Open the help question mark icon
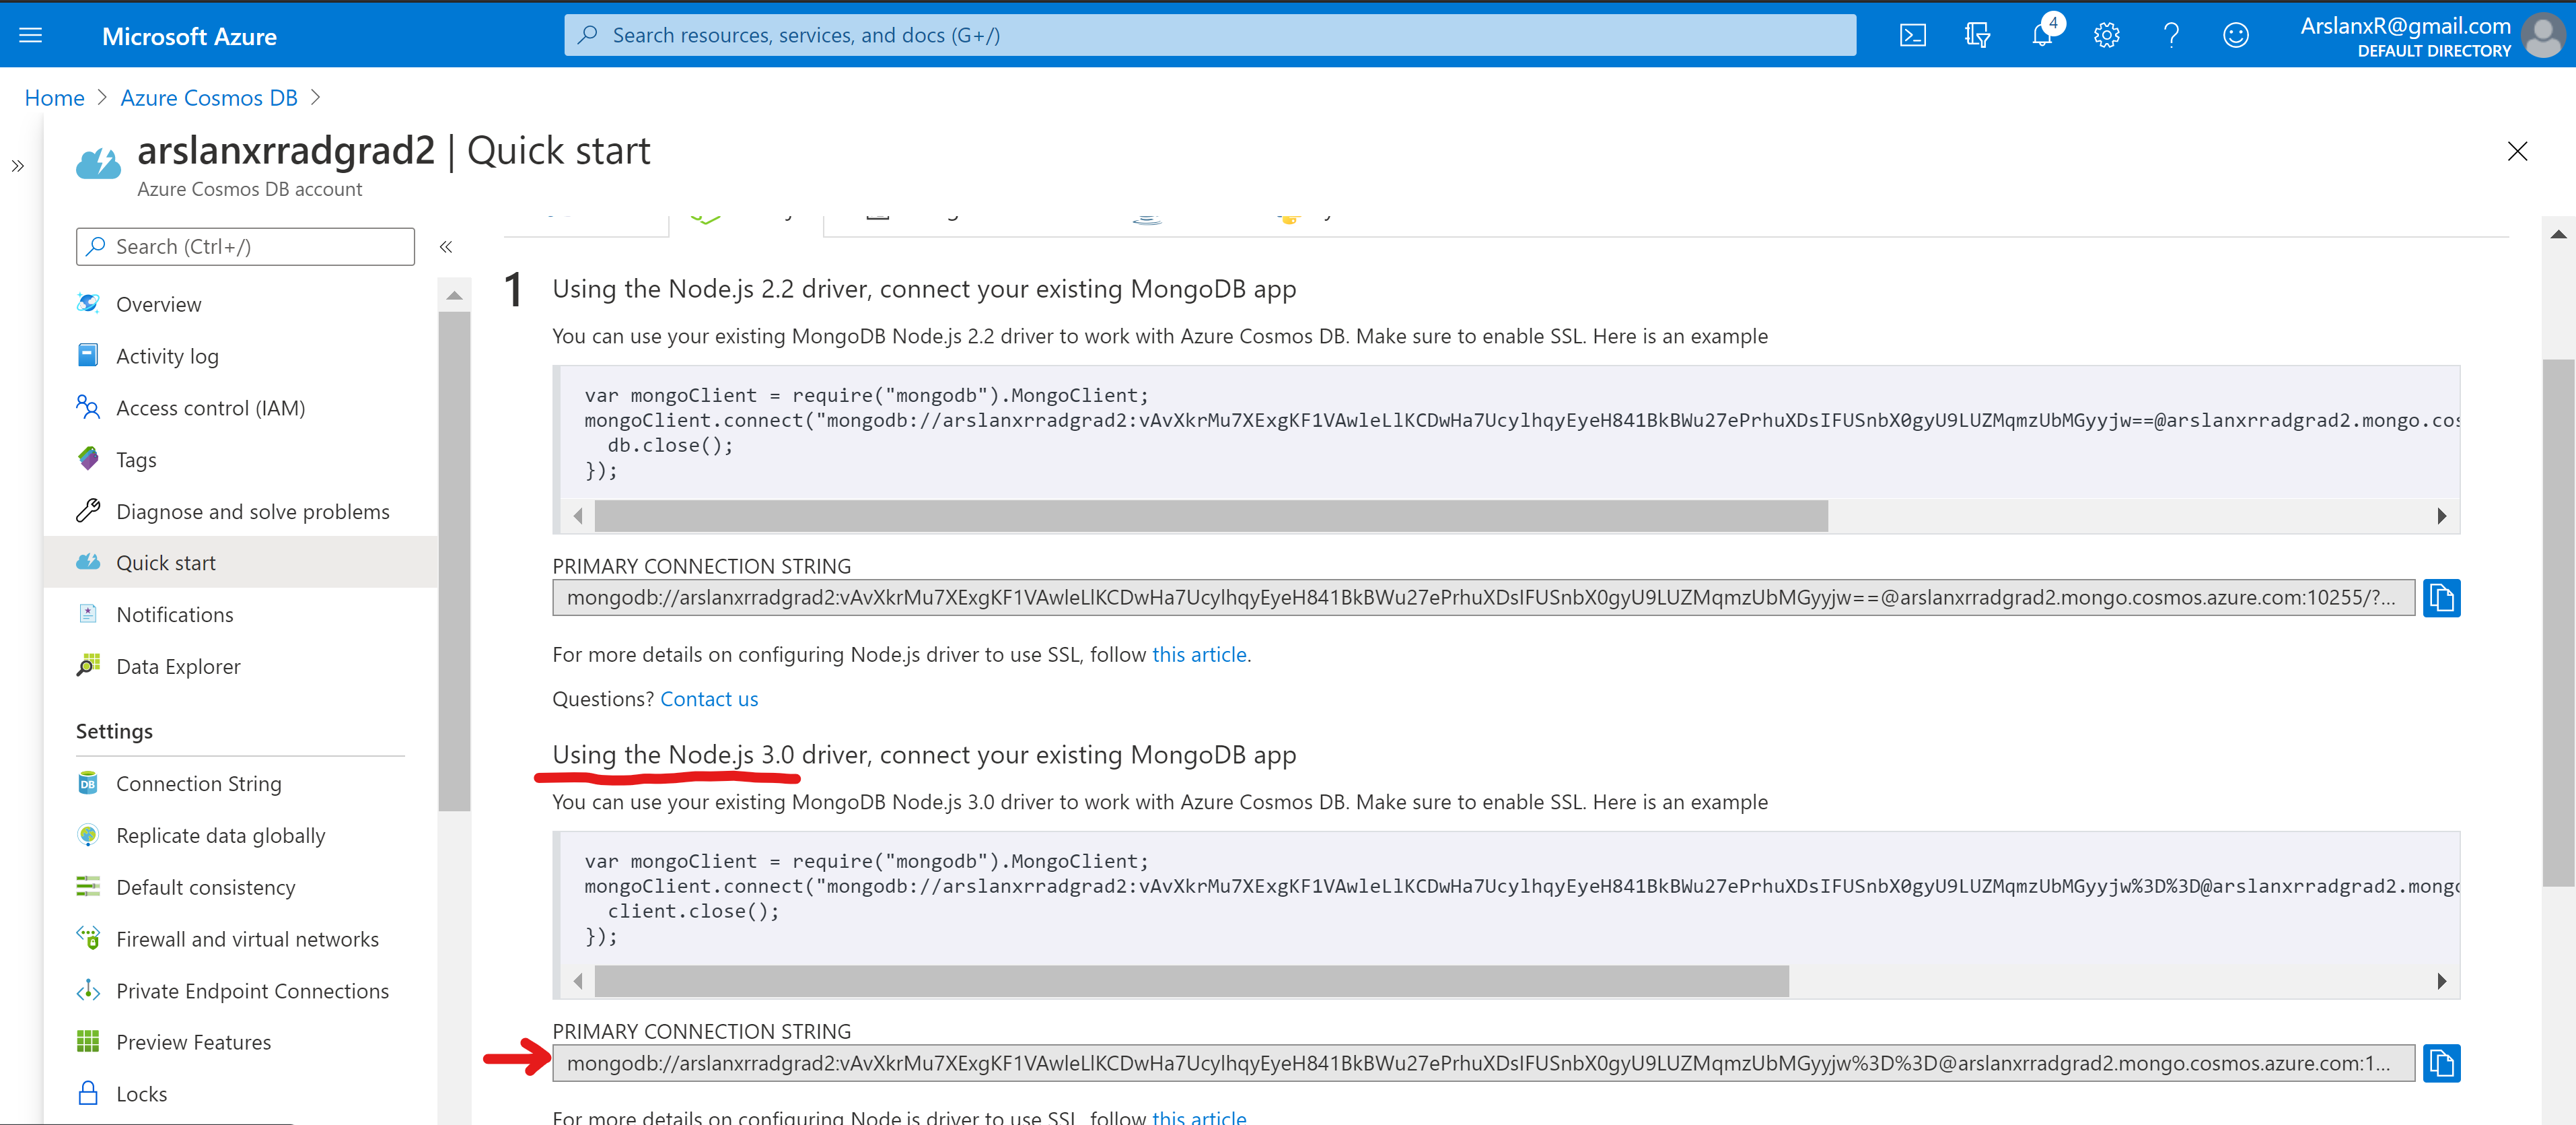This screenshot has height=1125, width=2576. [2171, 36]
